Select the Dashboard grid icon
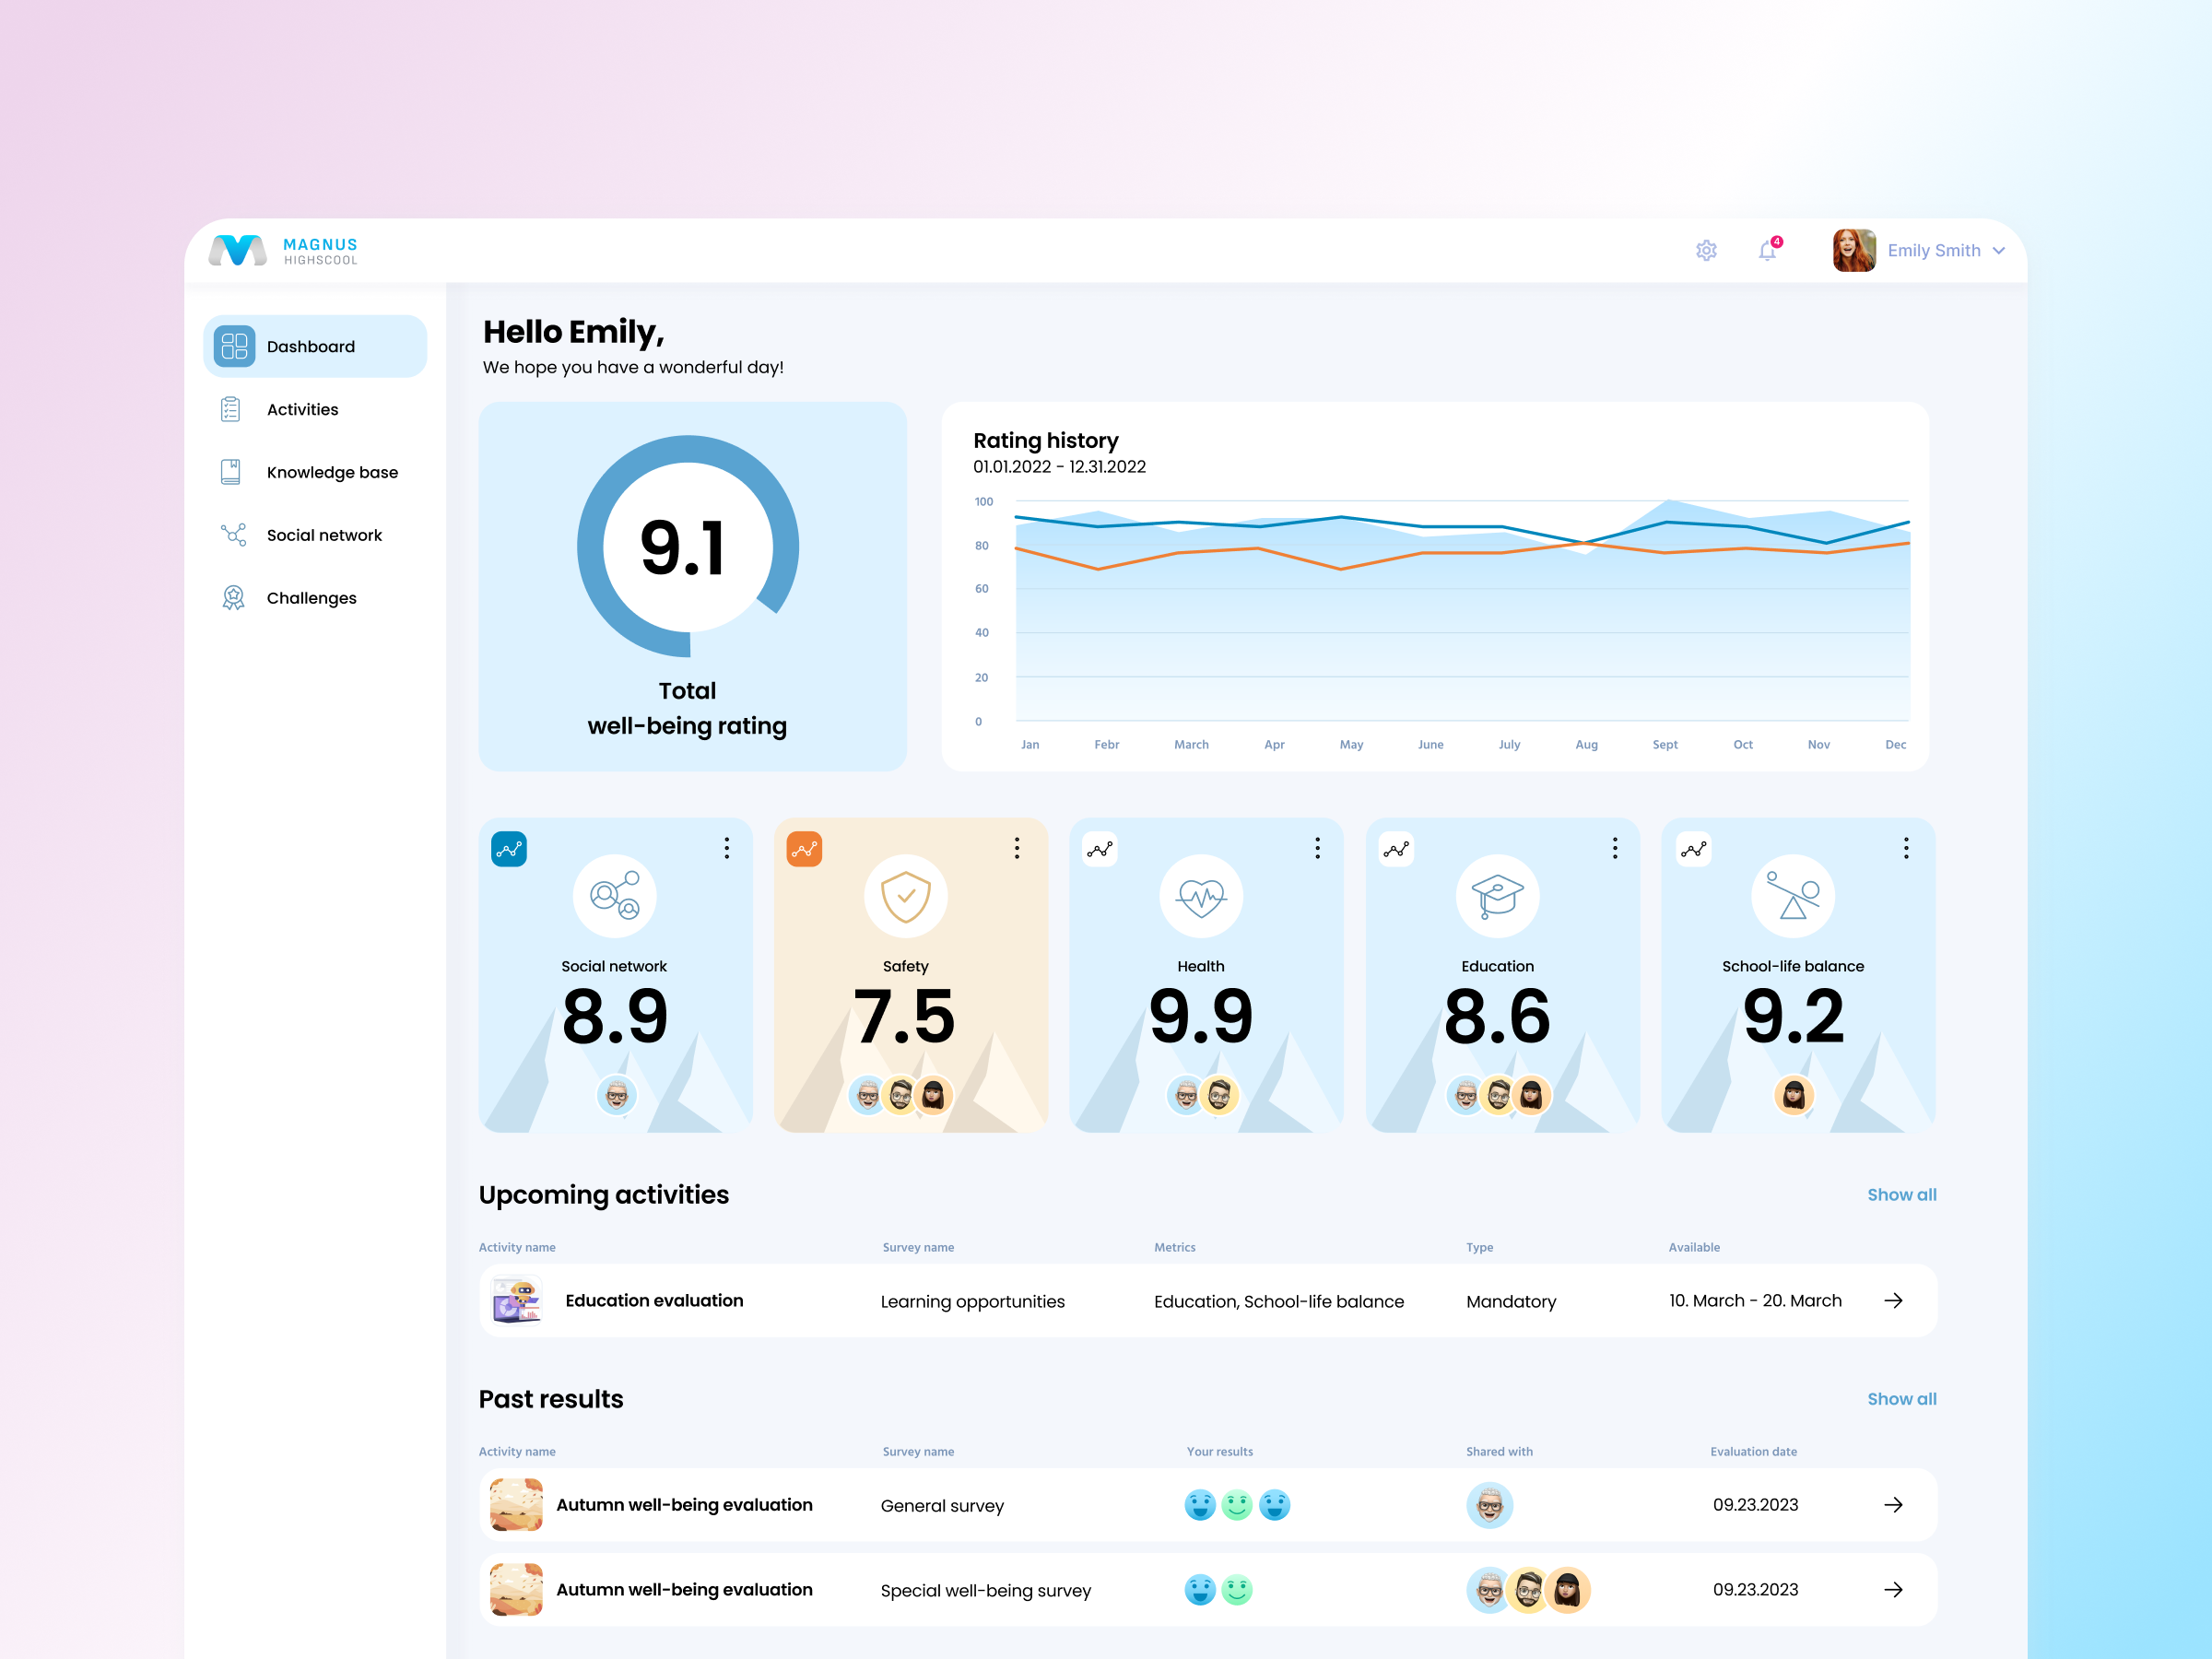Screen dimensions: 2212x1659 pyautogui.click(x=232, y=345)
